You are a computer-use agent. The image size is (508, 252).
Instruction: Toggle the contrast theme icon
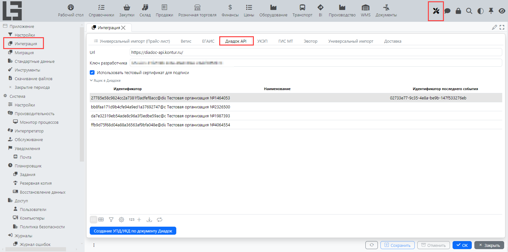[480, 11]
